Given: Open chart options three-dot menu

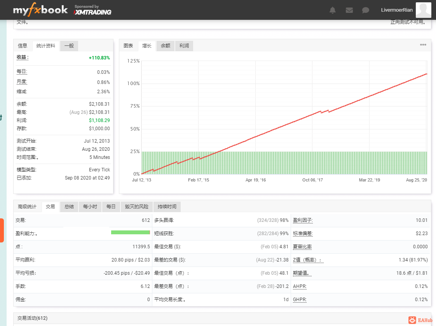Looking at the screenshot, I should point(423,45).
